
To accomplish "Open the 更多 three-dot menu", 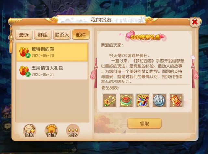I will (x=73, y=131).
